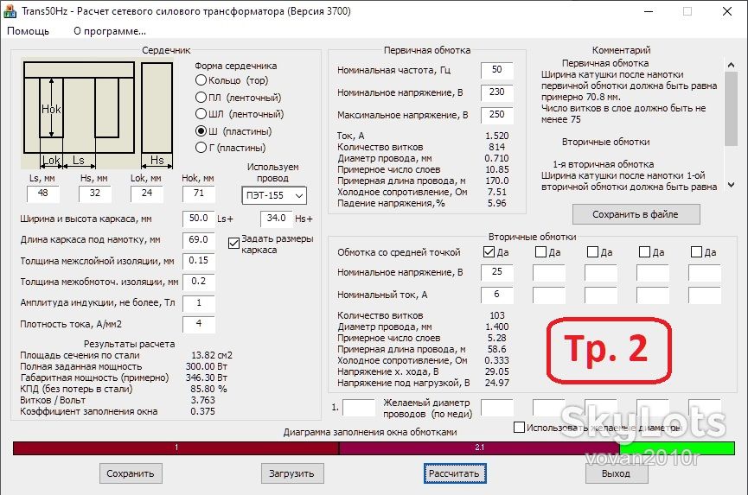Click primary Номинальное напряжение field with 230

(x=497, y=92)
